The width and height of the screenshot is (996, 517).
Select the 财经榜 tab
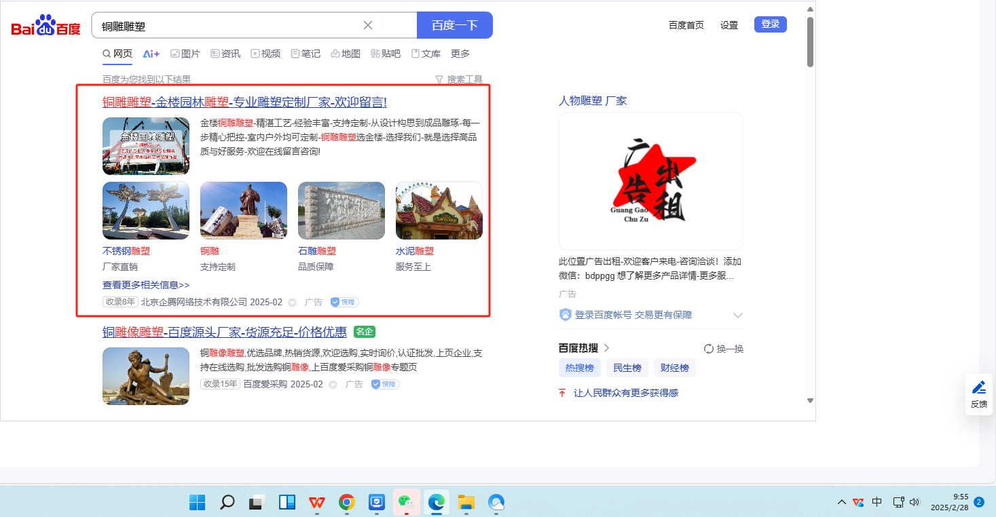[675, 368]
